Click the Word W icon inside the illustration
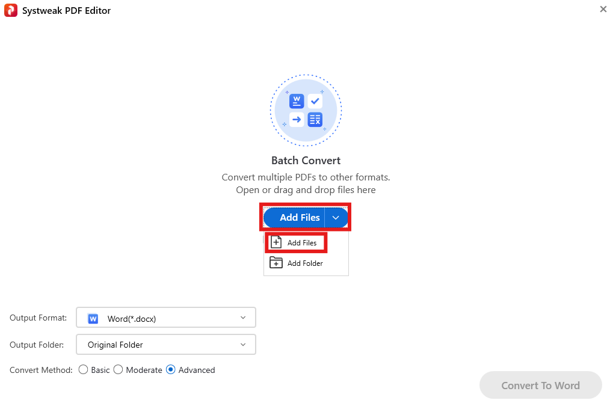 tap(296, 100)
